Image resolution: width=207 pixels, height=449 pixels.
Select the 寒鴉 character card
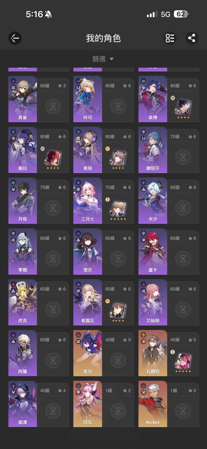pyautogui.click(x=38, y=252)
